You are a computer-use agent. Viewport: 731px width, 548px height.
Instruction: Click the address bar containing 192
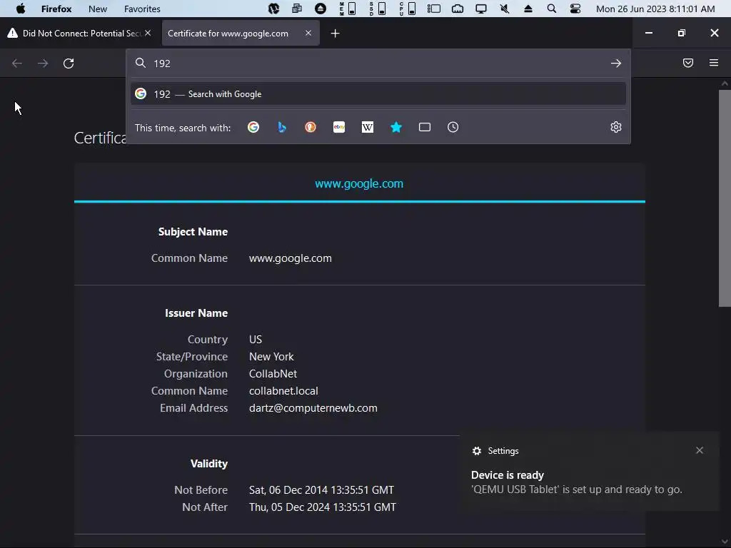pyautogui.click(x=378, y=64)
